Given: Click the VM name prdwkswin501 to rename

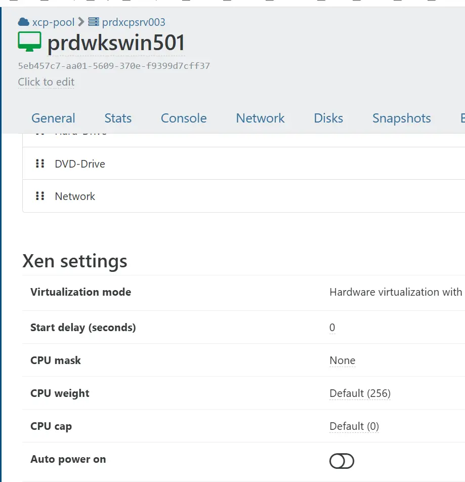Looking at the screenshot, I should coord(115,43).
